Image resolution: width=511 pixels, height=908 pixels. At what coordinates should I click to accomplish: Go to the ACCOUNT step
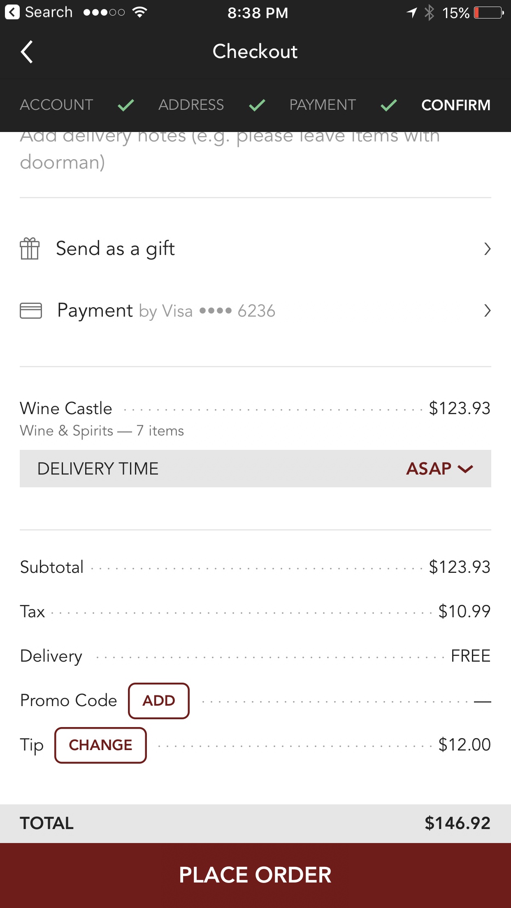[56, 105]
